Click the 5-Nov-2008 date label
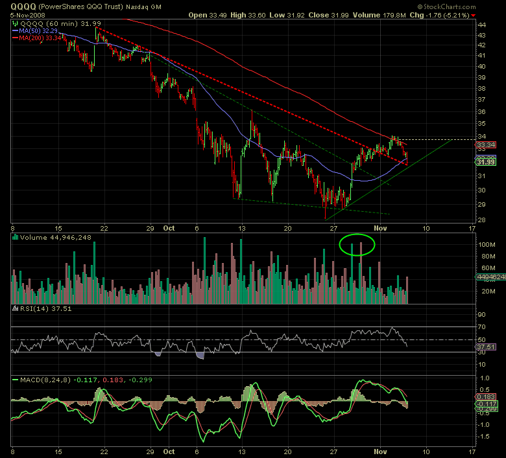Image resolution: width=506 pixels, height=458 pixels. coord(28,15)
